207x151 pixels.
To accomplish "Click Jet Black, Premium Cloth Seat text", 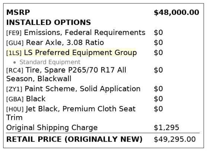I will click(81, 109).
